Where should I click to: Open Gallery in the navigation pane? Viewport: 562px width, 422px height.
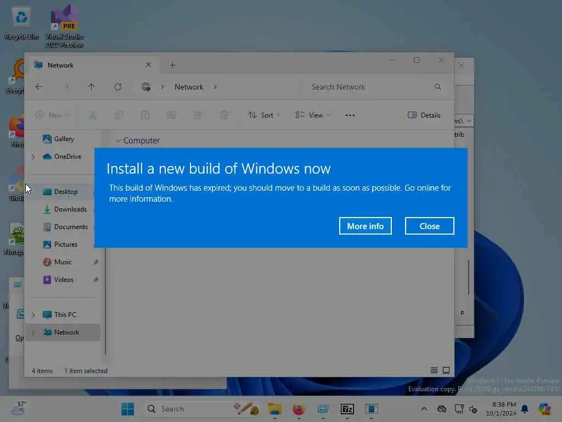coord(64,139)
